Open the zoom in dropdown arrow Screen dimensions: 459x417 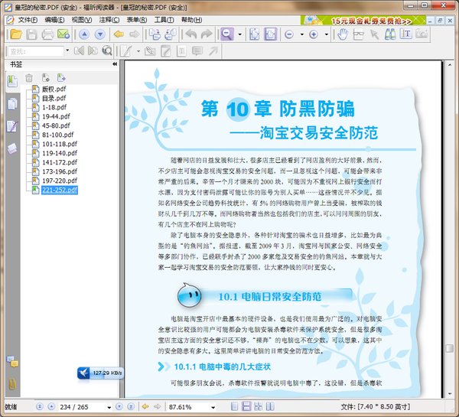pyautogui.click(x=327, y=34)
